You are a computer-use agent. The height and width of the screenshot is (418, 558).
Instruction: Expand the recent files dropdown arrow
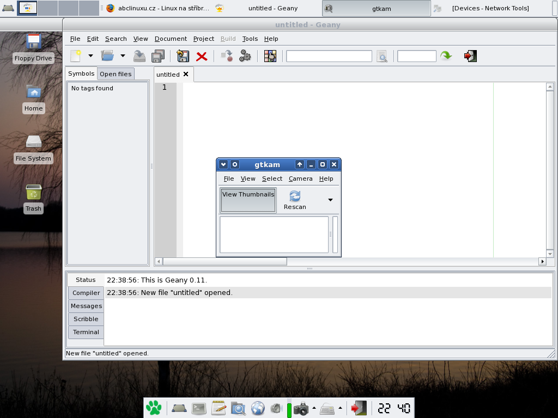pyautogui.click(x=123, y=56)
